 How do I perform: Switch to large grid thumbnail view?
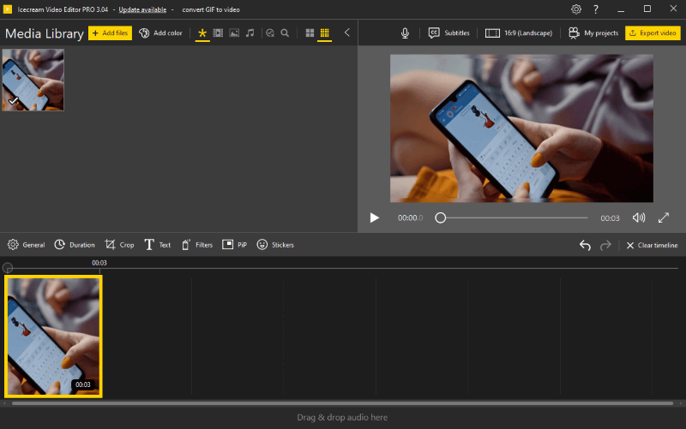point(310,33)
